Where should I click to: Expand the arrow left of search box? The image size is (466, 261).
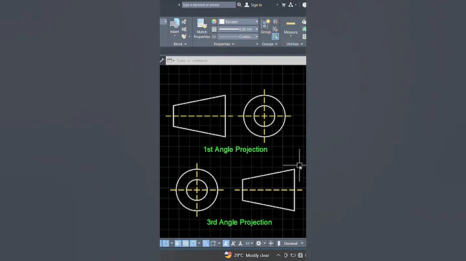(179, 5)
